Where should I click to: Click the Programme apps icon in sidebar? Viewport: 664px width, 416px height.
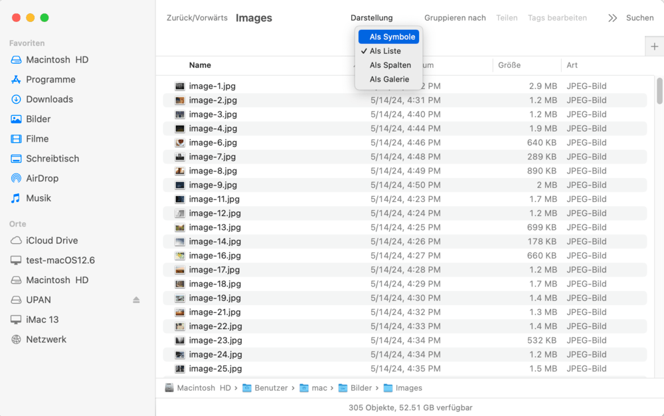tap(16, 80)
